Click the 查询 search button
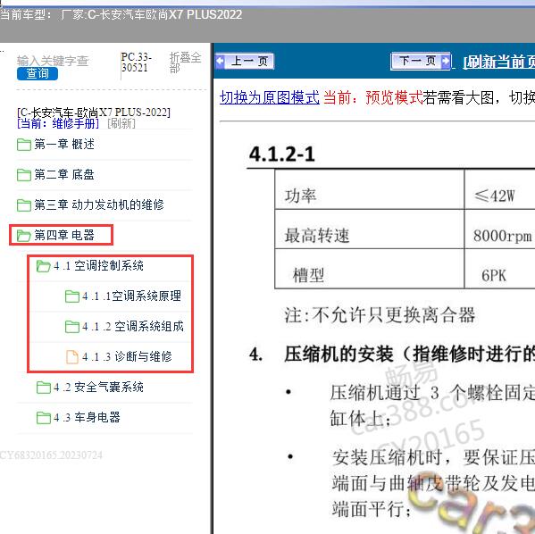535x534 pixels. tap(38, 73)
